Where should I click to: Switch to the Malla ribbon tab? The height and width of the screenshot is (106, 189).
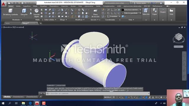pos(35,6)
